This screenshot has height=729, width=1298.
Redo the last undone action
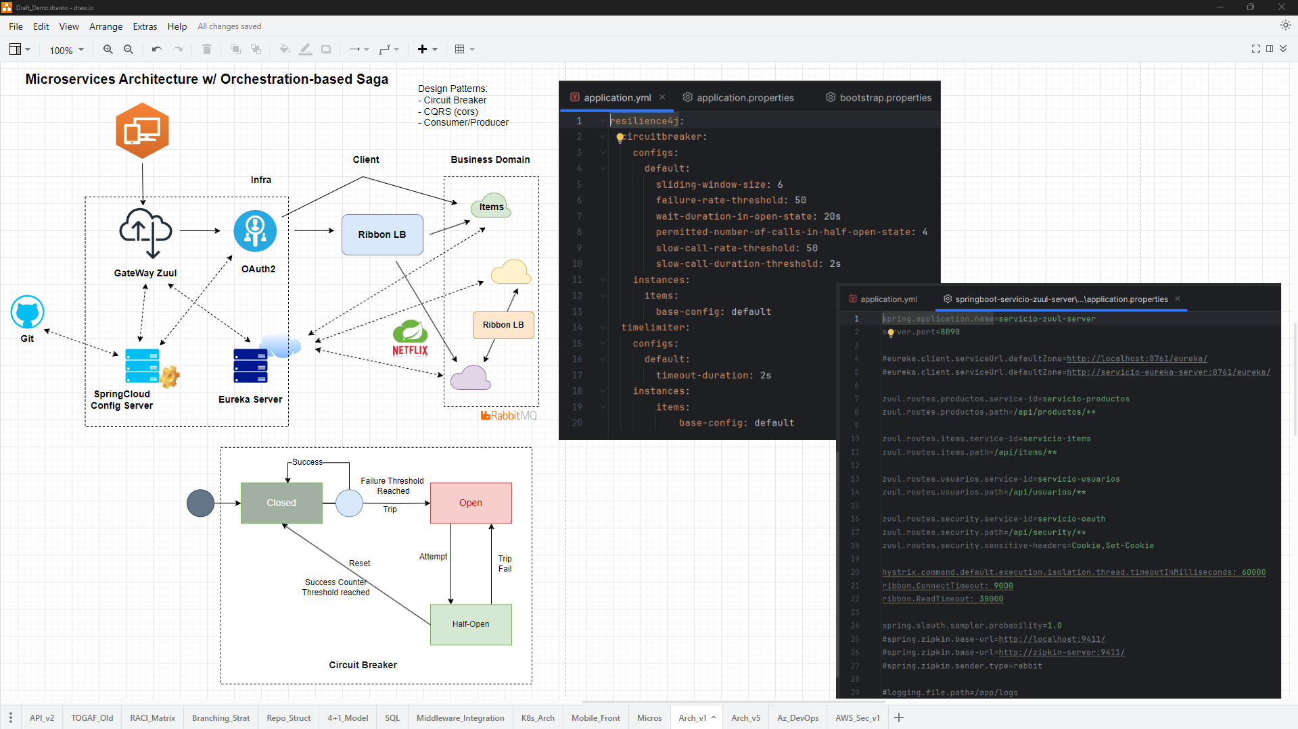pos(178,49)
